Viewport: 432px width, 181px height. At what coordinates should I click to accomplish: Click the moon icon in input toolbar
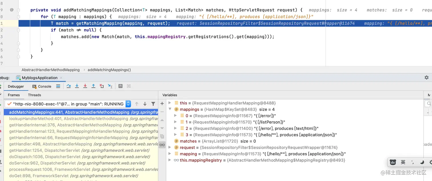(422, 162)
